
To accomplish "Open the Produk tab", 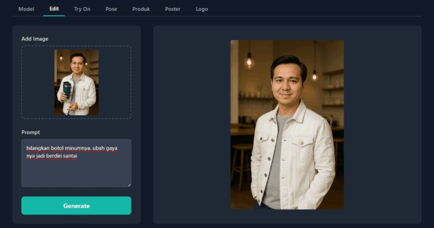I will (x=141, y=9).
